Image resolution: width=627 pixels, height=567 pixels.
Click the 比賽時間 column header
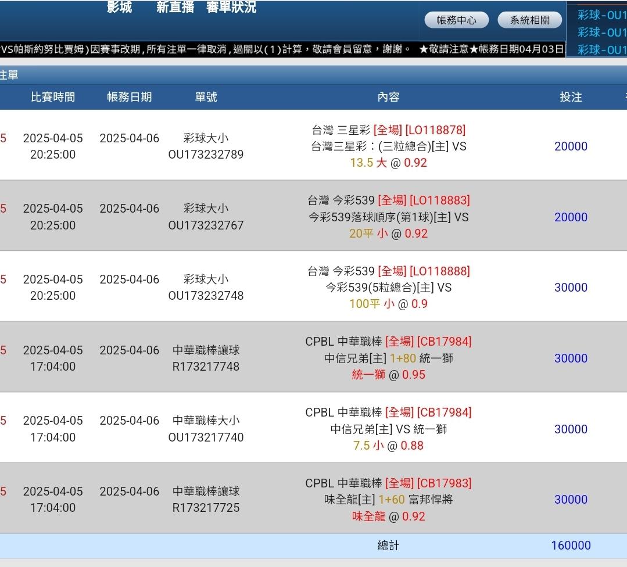[53, 97]
